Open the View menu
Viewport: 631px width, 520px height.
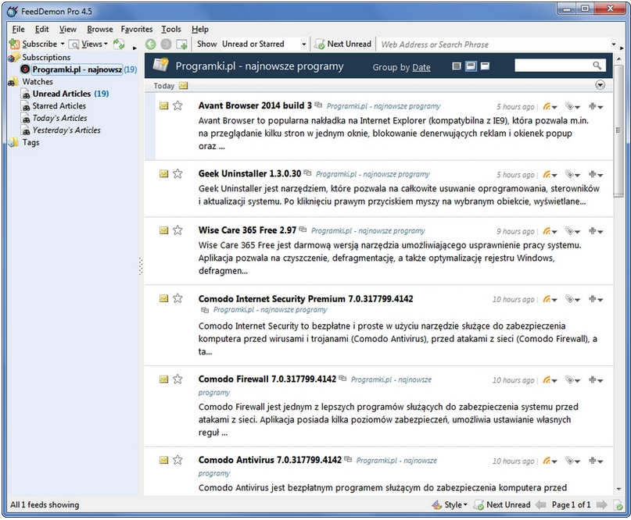tap(67, 29)
